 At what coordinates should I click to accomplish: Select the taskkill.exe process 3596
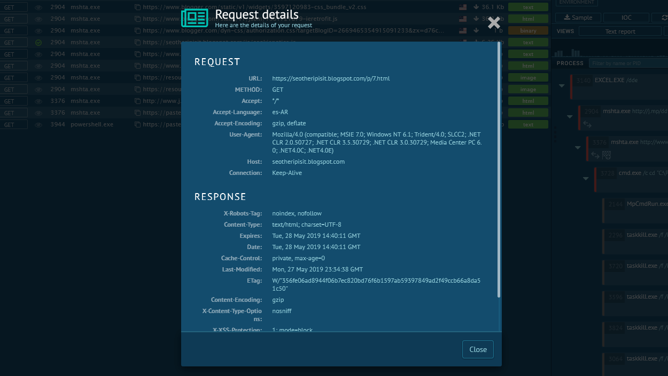[635, 303]
